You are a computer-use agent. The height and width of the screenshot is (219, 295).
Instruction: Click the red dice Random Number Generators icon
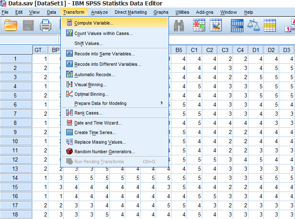click(69, 152)
